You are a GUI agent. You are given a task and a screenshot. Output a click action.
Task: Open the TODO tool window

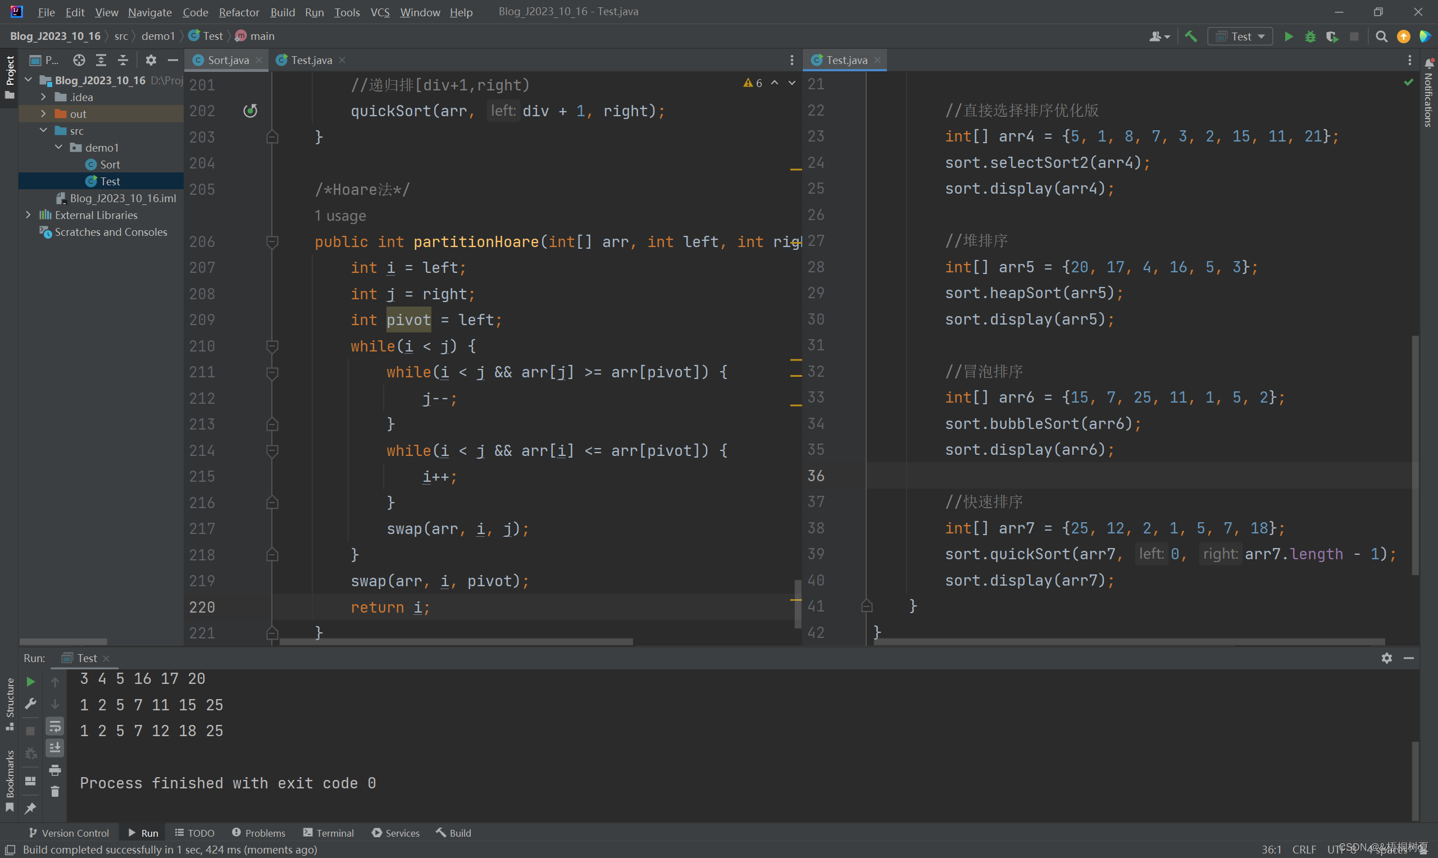[195, 833]
